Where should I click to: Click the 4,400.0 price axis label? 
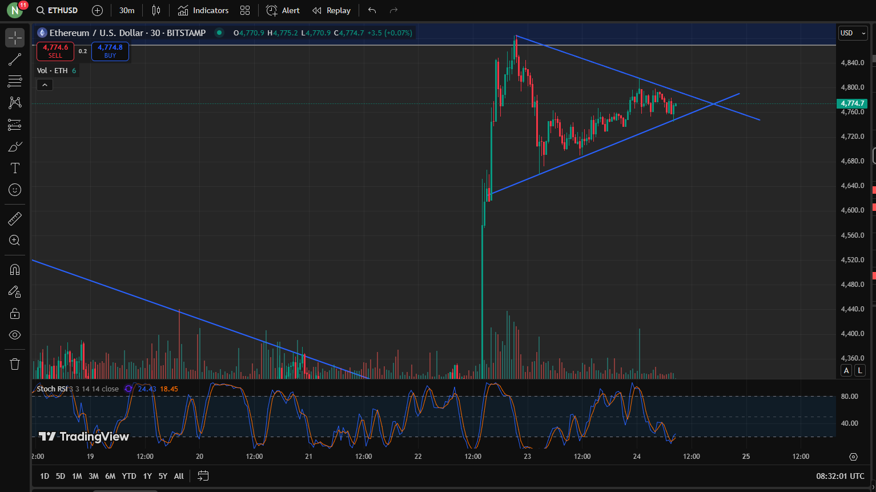[x=853, y=334]
